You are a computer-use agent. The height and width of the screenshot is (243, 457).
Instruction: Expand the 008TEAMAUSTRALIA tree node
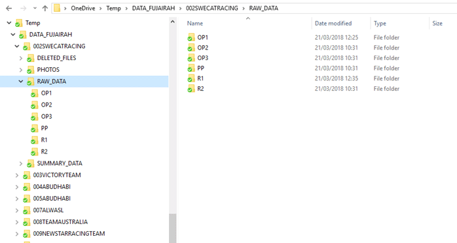(x=17, y=222)
